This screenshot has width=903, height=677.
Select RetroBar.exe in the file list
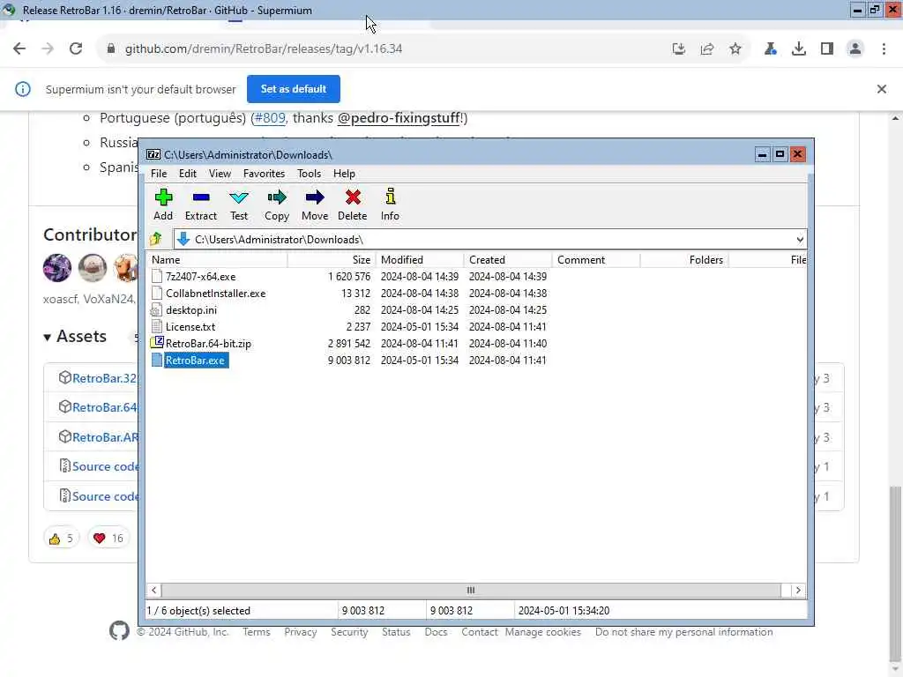coord(195,361)
